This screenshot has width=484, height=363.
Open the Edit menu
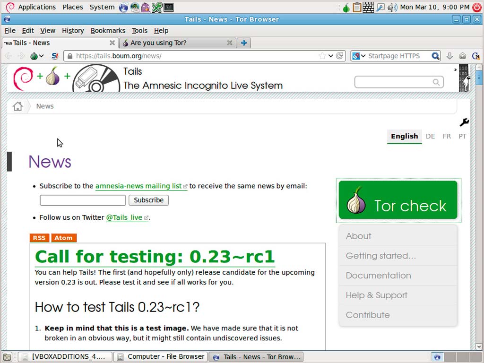coord(28,31)
